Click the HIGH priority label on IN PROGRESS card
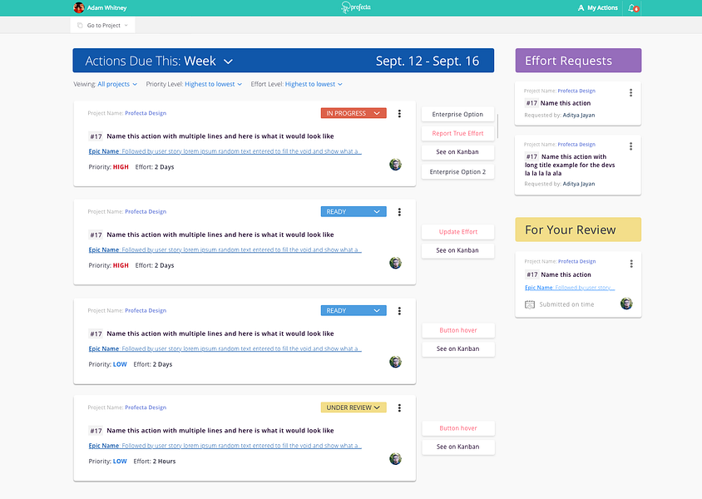 pos(121,167)
